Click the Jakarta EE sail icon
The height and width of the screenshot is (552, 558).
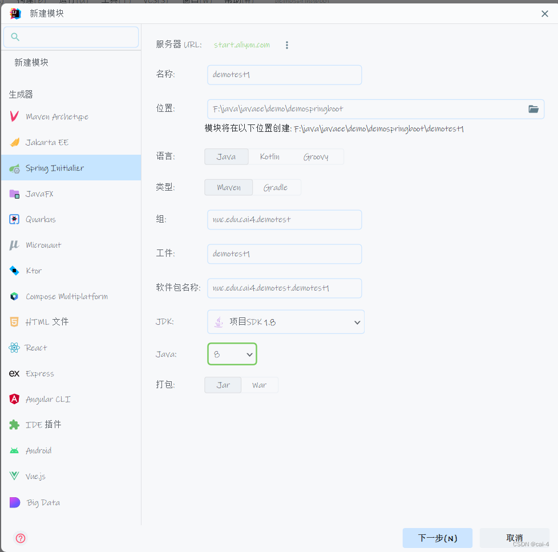pos(14,142)
